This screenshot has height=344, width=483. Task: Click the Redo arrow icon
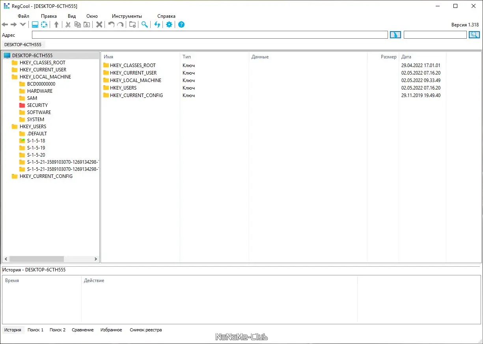[121, 24]
